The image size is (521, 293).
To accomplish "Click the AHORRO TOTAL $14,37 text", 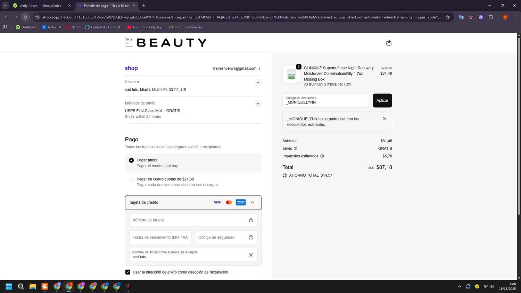I will [311, 175].
